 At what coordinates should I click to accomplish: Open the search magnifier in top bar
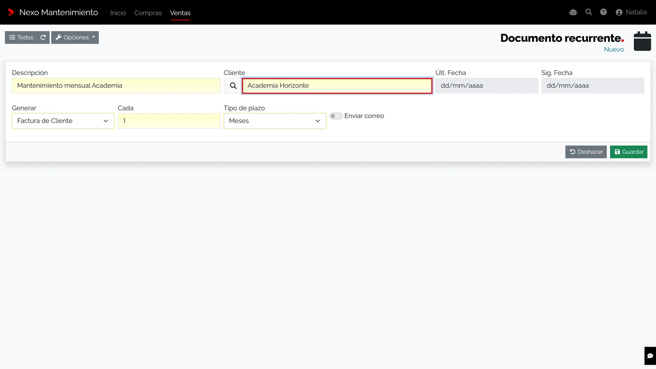click(589, 12)
